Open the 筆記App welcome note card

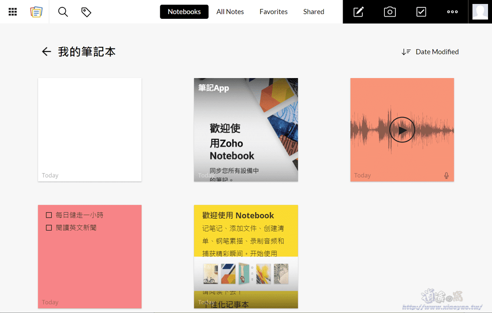(246, 130)
